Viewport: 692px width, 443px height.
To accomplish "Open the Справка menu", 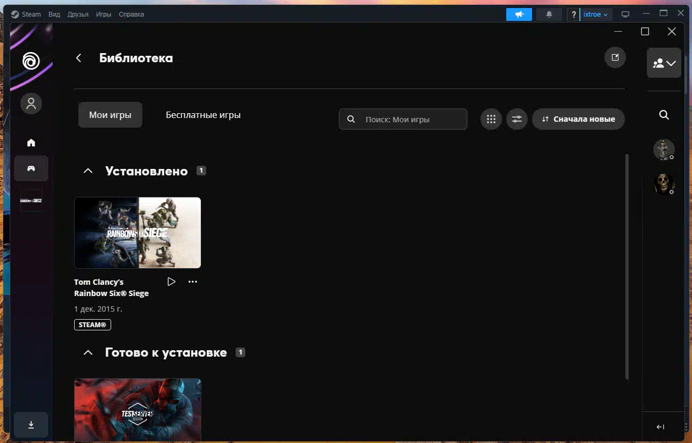I will pyautogui.click(x=131, y=14).
